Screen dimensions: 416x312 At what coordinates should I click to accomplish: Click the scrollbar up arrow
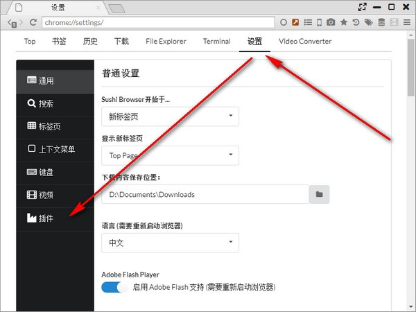(x=411, y=35)
